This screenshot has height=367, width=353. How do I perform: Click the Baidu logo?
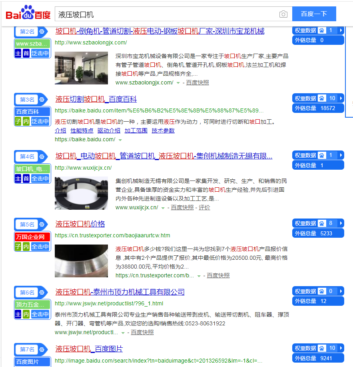28,13
